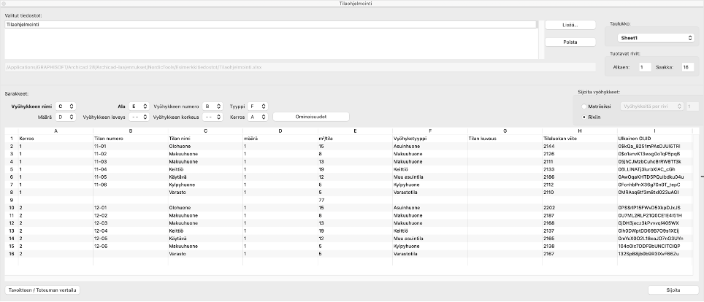Screen dimensions: 704x302
Task: Select the Riviin radio button
Action: 583,116
